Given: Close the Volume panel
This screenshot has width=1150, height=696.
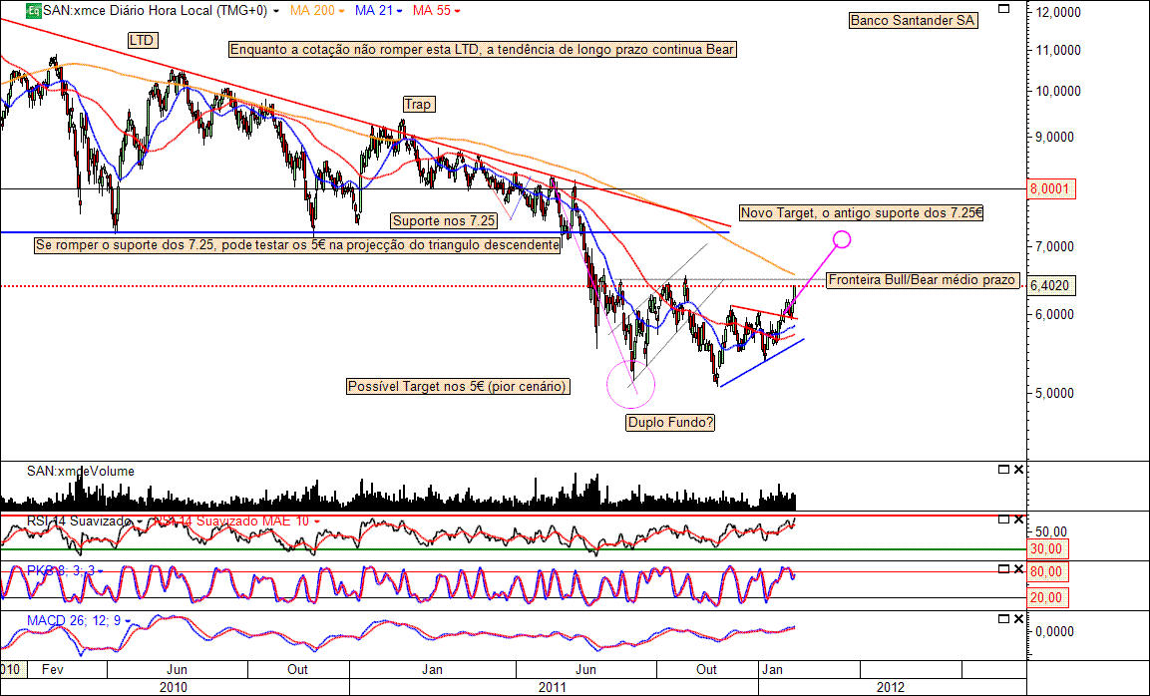Looking at the screenshot, I should [x=1018, y=470].
